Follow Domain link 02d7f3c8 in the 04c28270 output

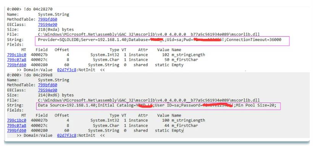pos(67,70)
